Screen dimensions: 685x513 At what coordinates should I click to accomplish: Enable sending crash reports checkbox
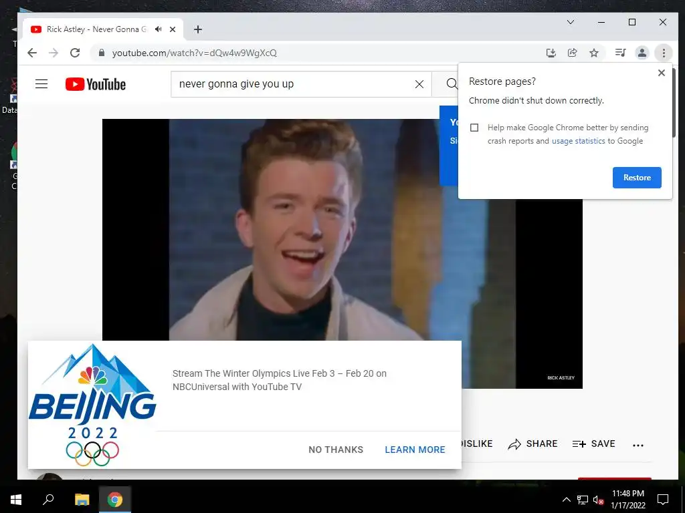tap(474, 128)
